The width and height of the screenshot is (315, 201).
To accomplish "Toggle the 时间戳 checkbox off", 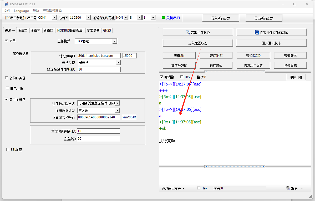I will [x=161, y=77].
